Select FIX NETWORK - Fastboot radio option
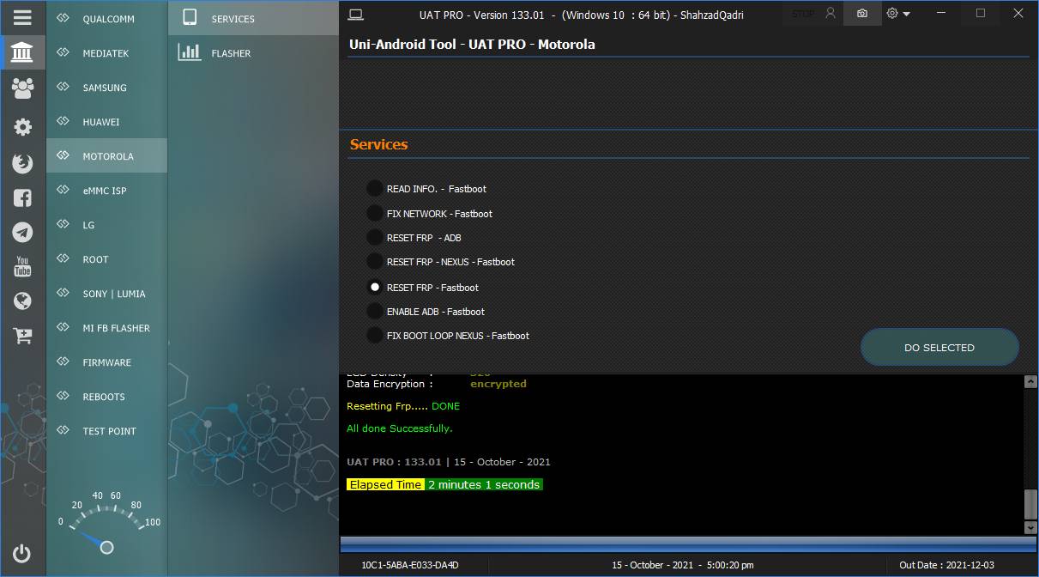The image size is (1039, 577). (x=375, y=213)
